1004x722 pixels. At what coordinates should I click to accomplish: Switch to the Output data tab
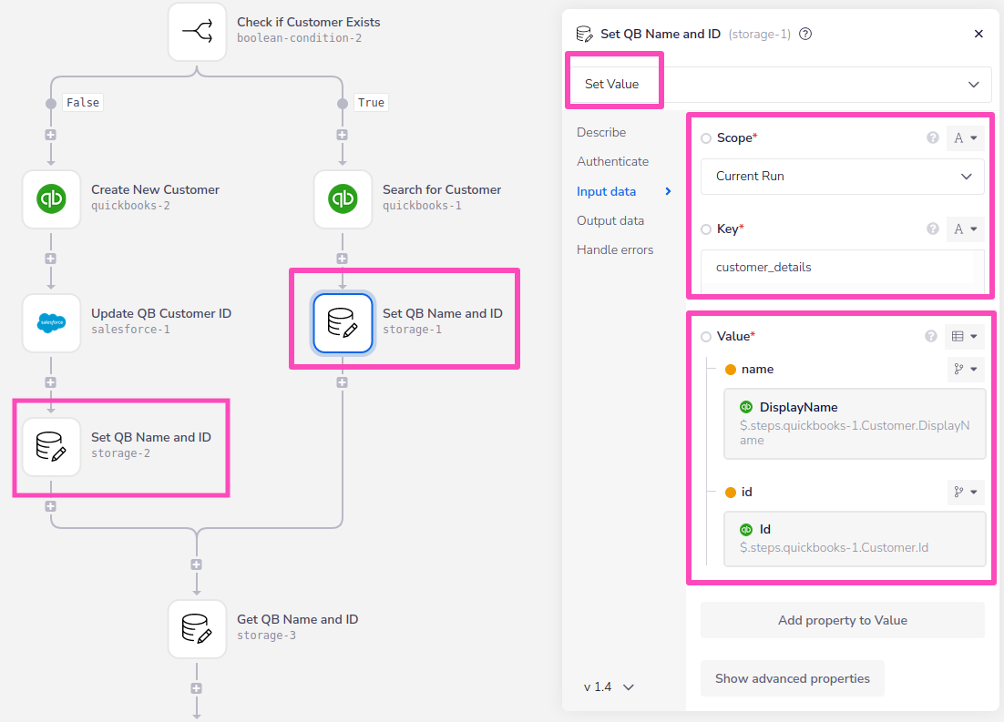tap(610, 220)
